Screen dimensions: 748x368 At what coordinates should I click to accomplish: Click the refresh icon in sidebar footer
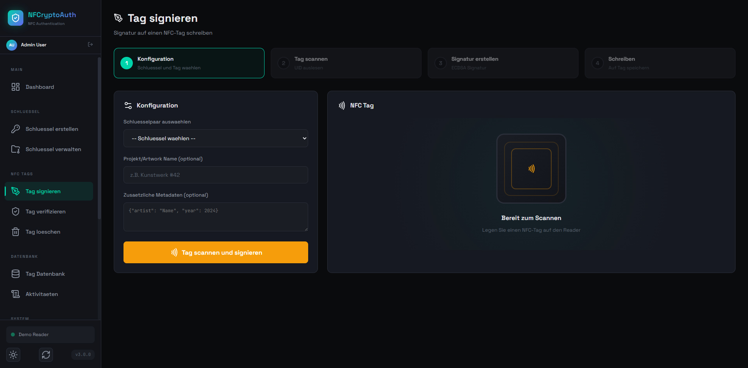46,355
